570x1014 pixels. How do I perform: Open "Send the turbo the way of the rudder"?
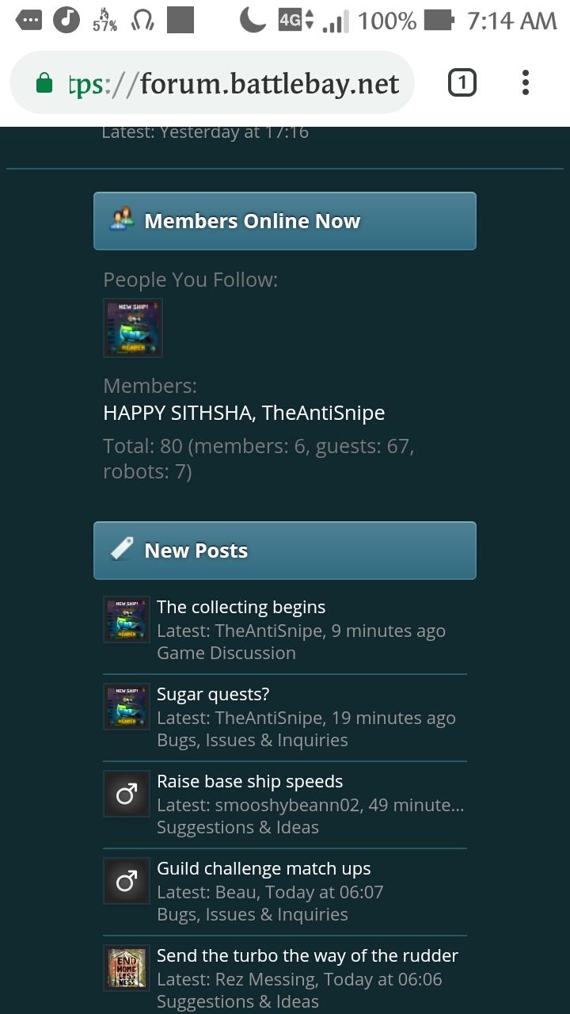[307, 955]
